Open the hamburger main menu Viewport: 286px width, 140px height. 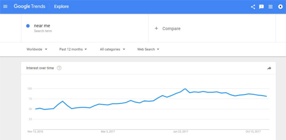click(x=5, y=6)
